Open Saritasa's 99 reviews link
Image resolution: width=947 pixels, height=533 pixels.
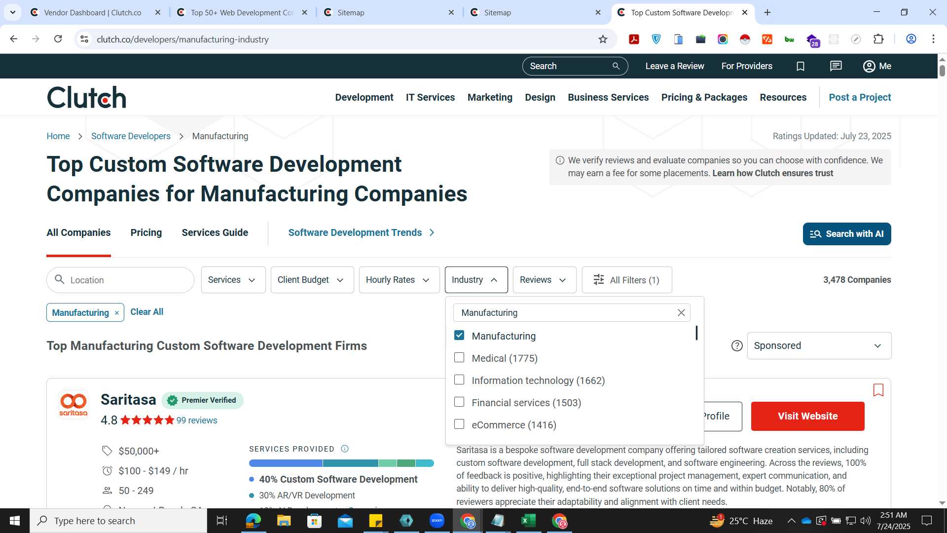click(x=196, y=420)
